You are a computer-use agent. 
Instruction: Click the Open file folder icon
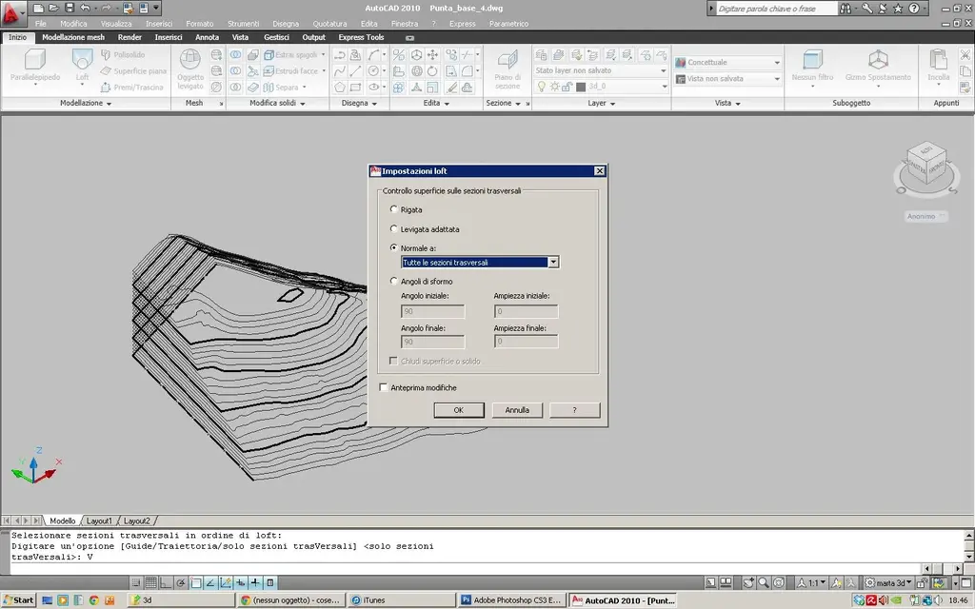[x=54, y=8]
